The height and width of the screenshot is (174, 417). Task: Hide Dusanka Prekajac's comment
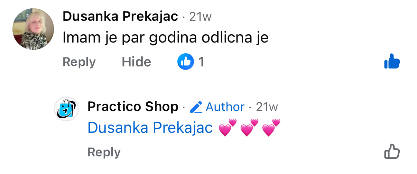point(136,62)
